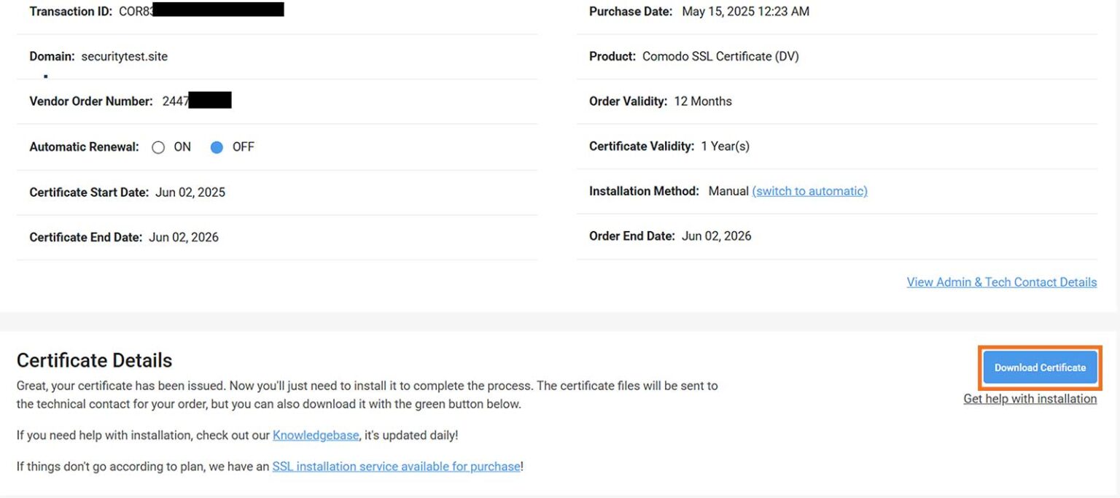Click the Certificate End Date value
The image size is (1120, 498).
click(184, 237)
